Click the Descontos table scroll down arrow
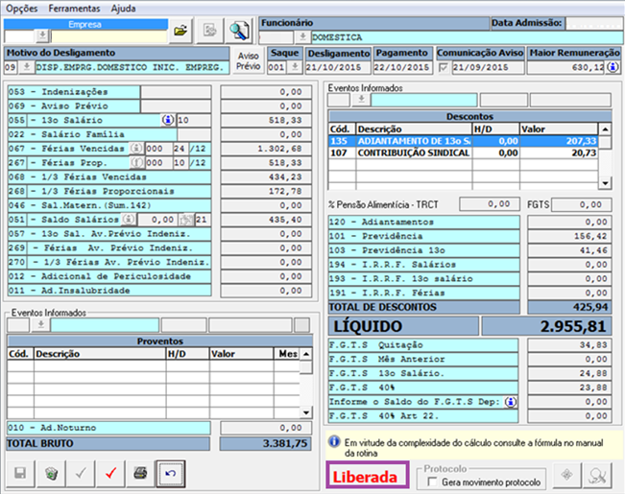The height and width of the screenshot is (494, 625). pos(605,183)
